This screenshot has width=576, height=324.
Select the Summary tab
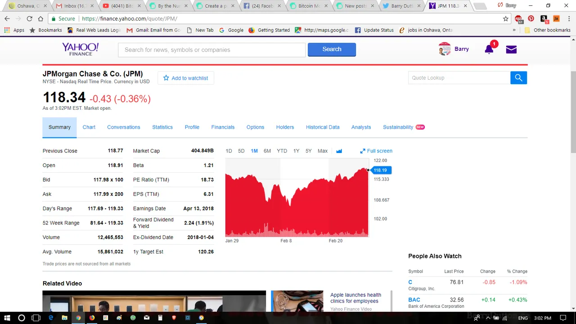click(59, 127)
